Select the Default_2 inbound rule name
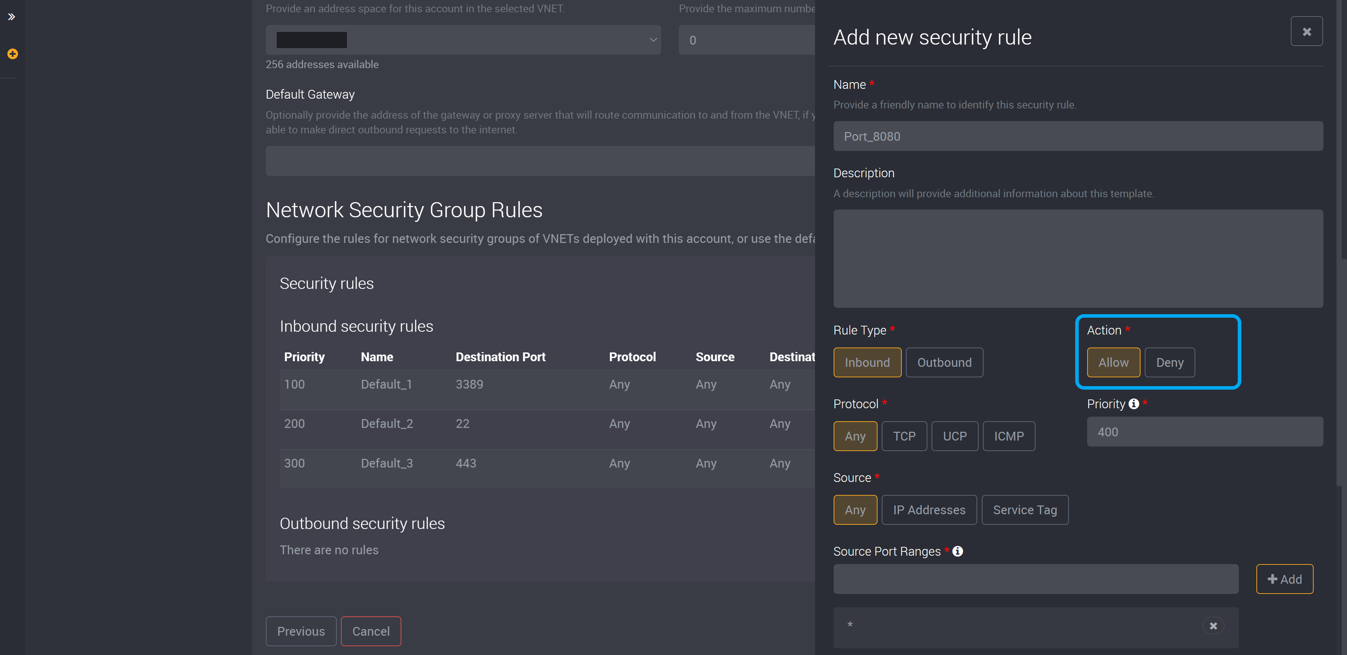Viewport: 1347px width, 655px height. click(387, 423)
